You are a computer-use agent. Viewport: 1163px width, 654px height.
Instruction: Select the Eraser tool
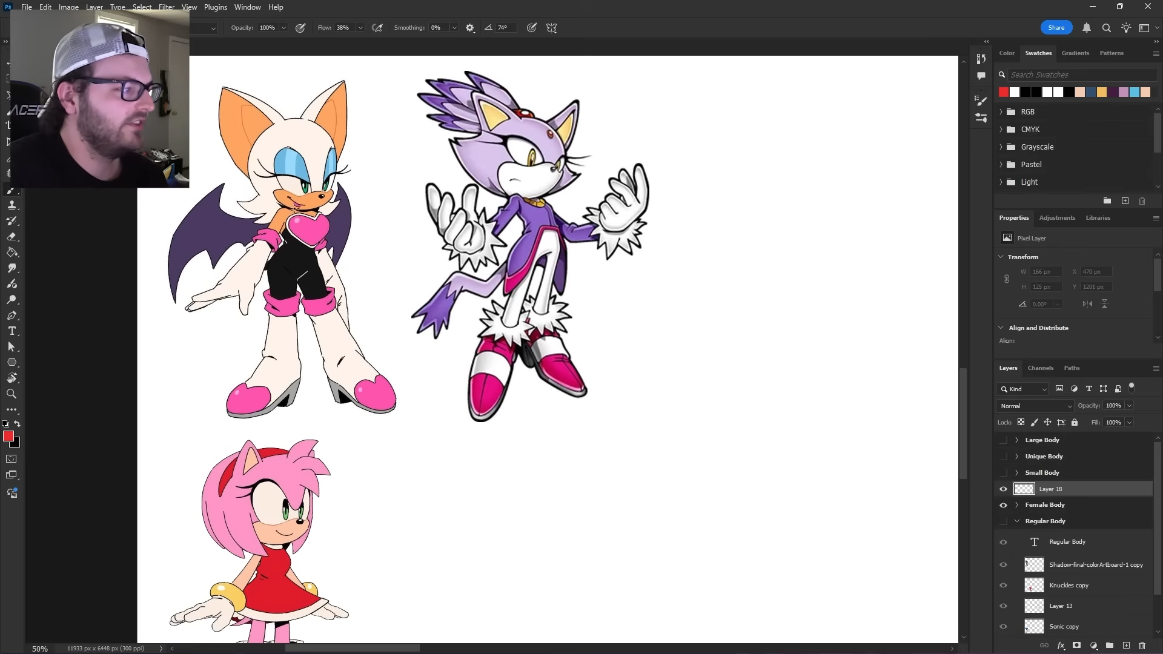(12, 237)
